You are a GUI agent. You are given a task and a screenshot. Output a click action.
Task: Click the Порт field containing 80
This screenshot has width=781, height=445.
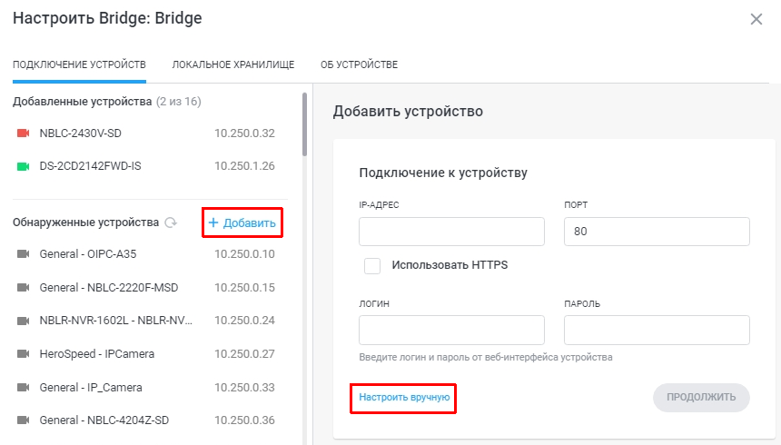tap(657, 232)
